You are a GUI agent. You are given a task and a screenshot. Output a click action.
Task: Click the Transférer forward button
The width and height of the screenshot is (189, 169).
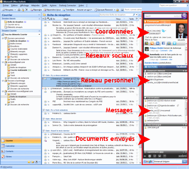tap(68, 10)
